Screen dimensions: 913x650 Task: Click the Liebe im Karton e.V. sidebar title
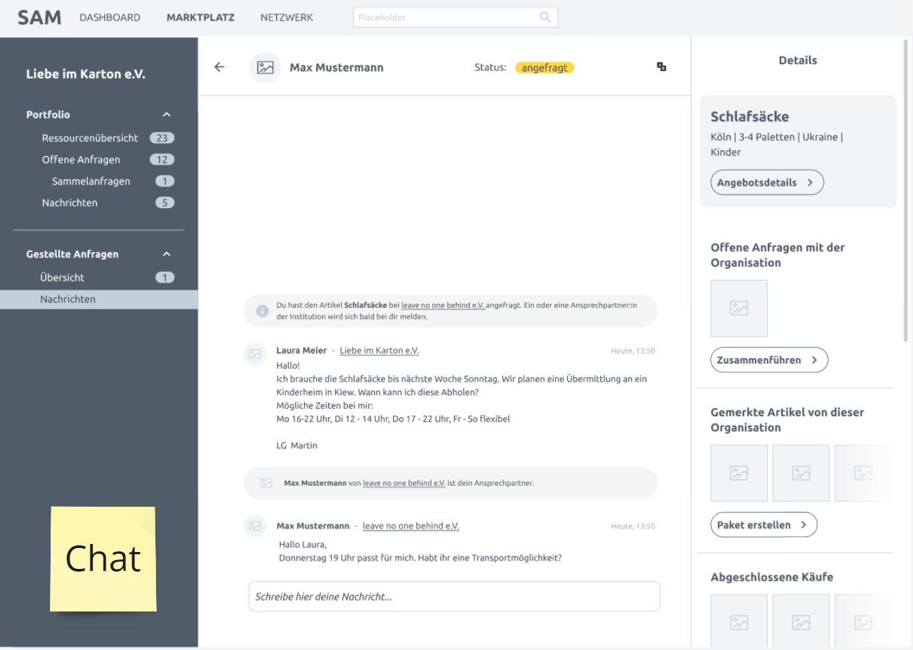pos(86,74)
